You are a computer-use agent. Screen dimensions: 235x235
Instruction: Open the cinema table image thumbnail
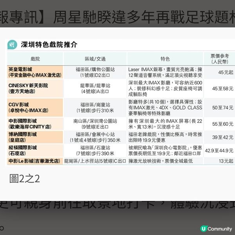point(121,102)
